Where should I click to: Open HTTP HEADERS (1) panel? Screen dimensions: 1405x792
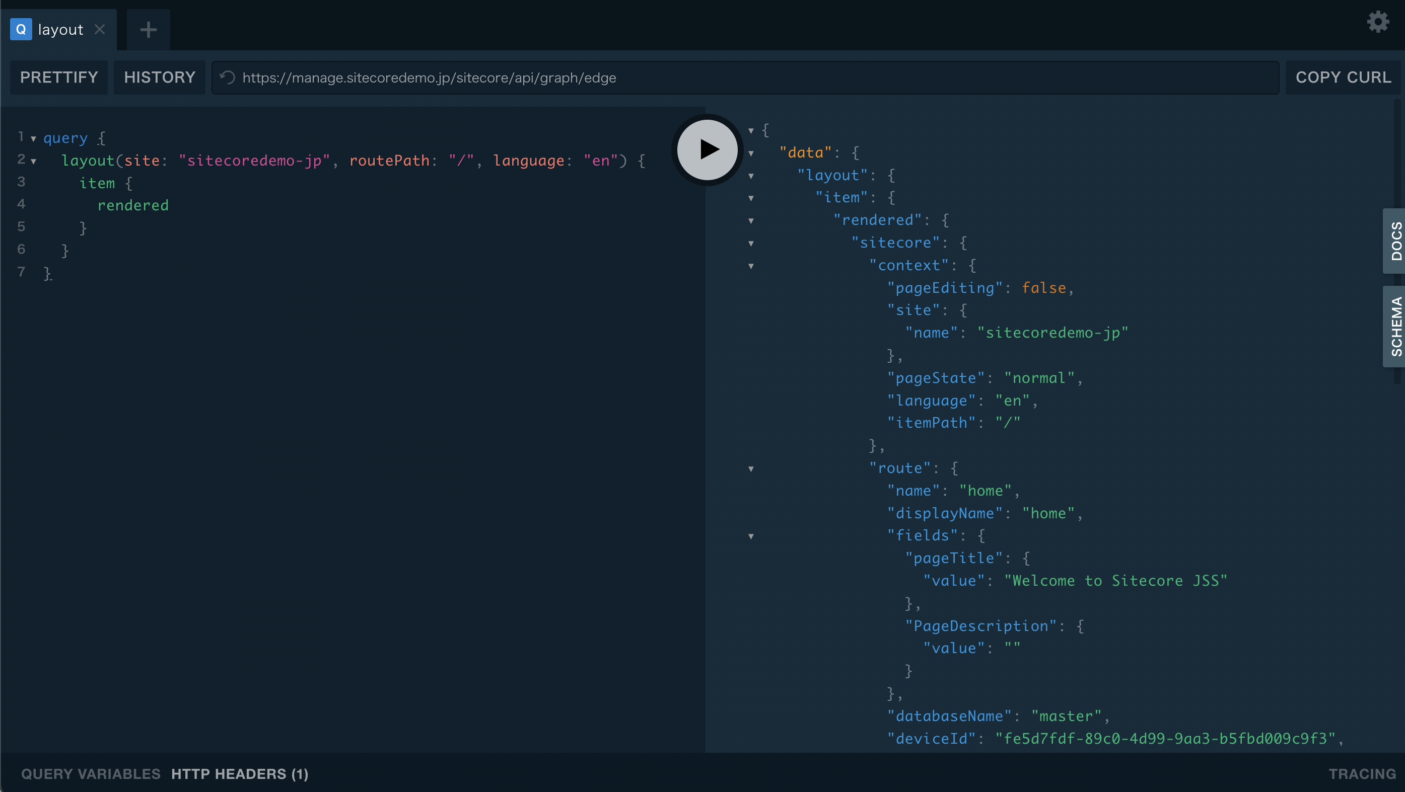point(239,773)
